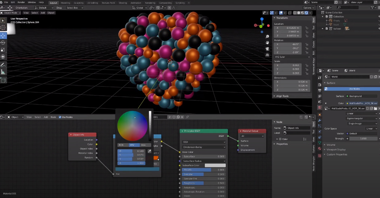
Task: Activate the Annotate tool
Action: click(x=3, y=65)
